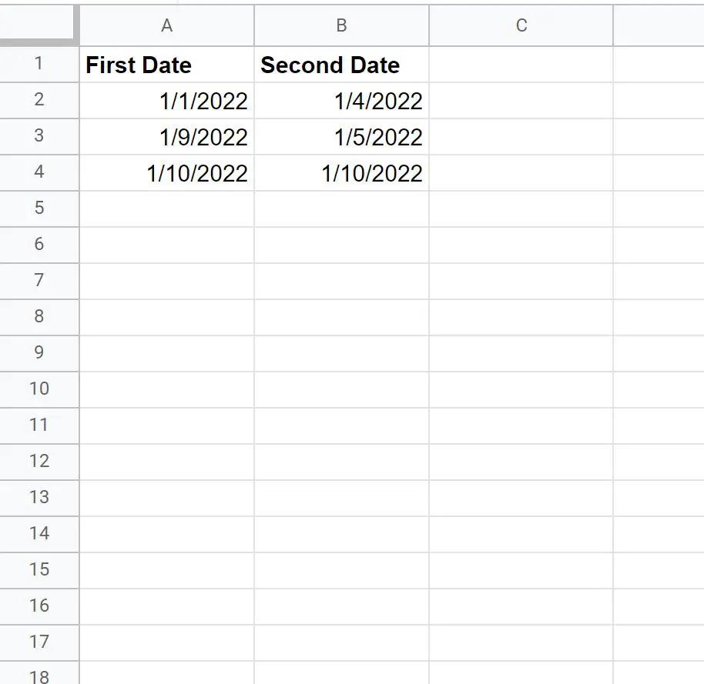
Task: Click the First Date header cell
Action: point(166,65)
